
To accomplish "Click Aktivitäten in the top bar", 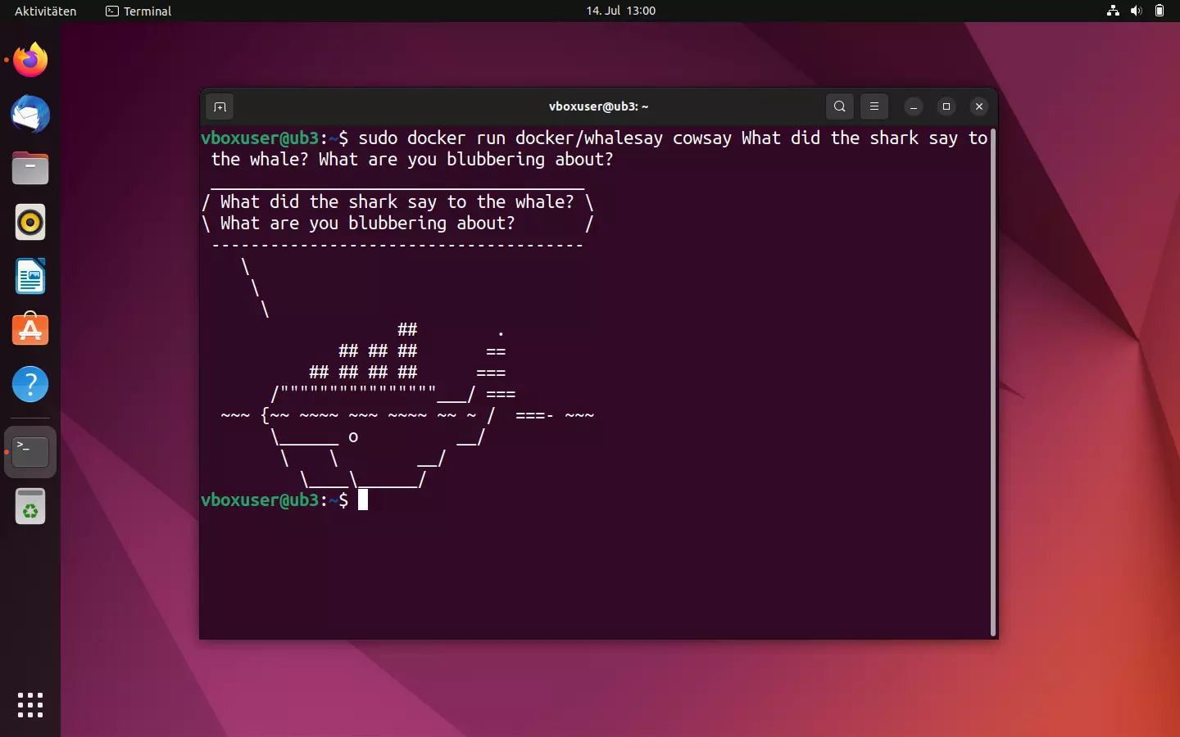I will 45,11.
